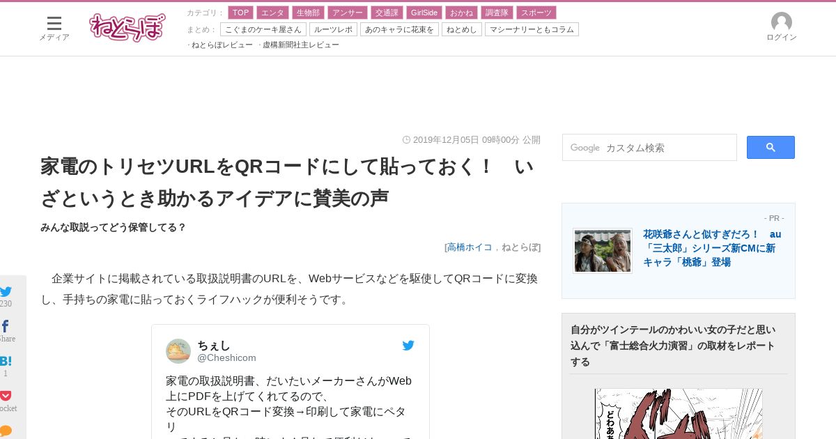
Task: Open the こぐまのケーキ屋さん collection link
Action: 263,29
